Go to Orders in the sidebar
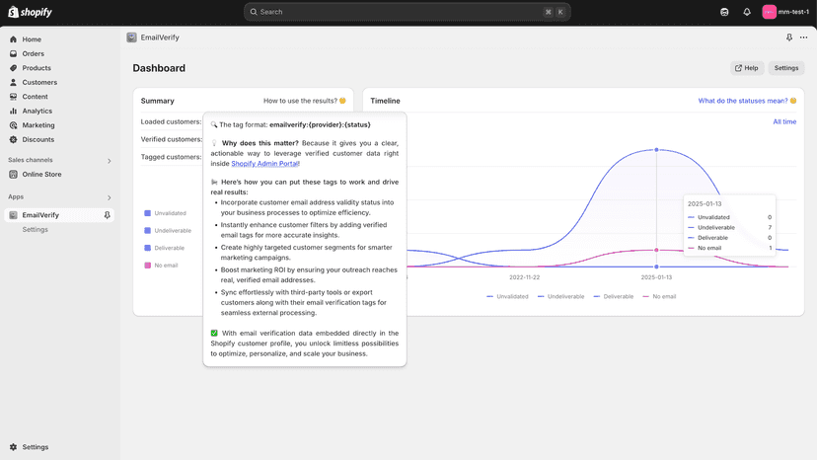 point(33,53)
